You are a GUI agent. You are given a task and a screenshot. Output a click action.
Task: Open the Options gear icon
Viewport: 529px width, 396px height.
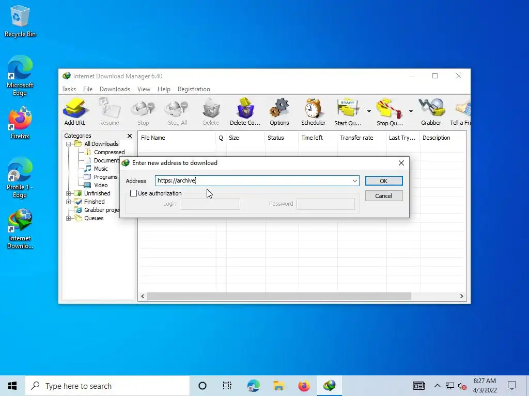point(279,112)
